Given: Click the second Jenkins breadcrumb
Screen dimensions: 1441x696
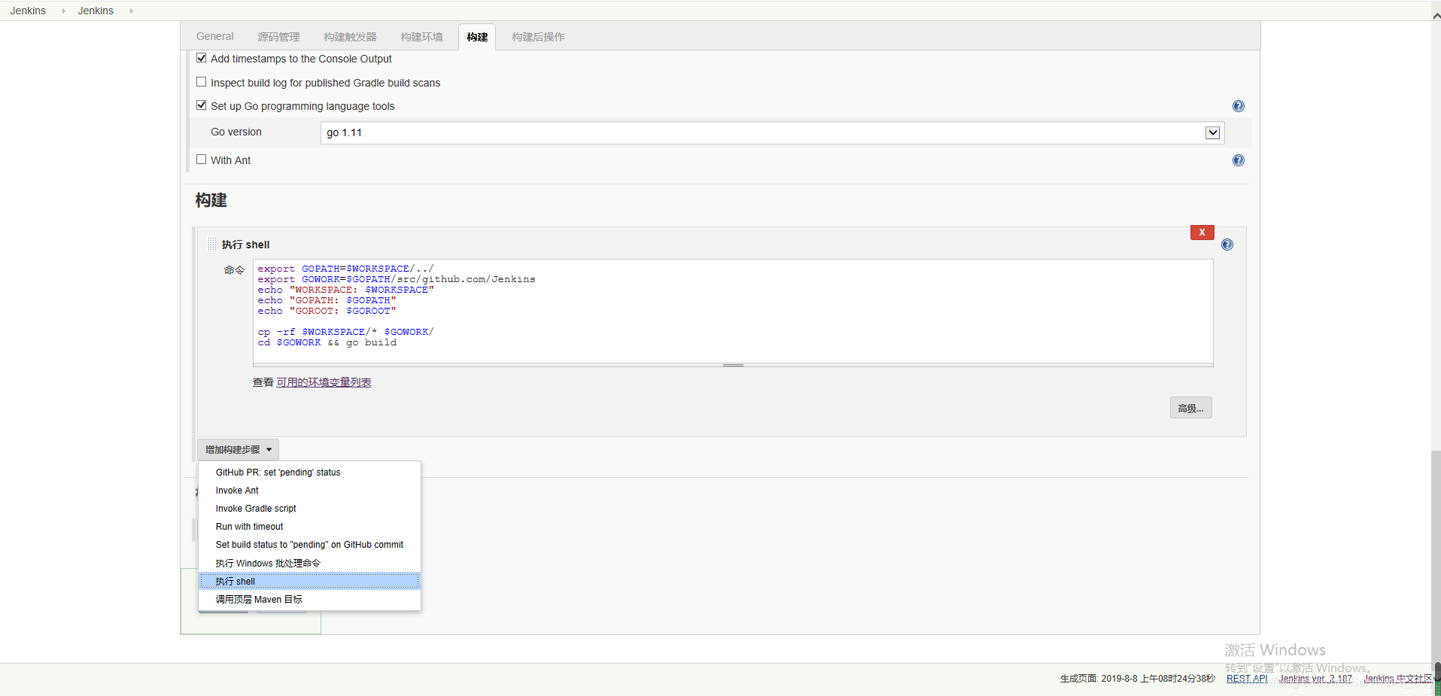Looking at the screenshot, I should click(96, 11).
